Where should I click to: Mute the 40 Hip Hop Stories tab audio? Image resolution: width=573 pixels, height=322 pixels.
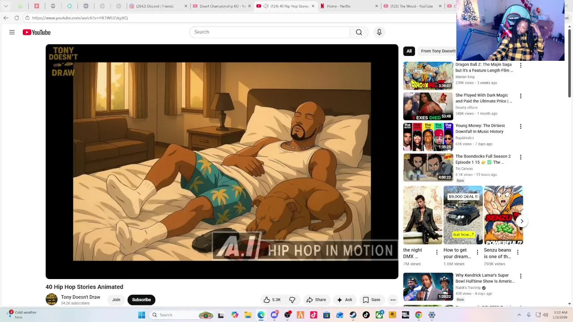click(x=265, y=6)
